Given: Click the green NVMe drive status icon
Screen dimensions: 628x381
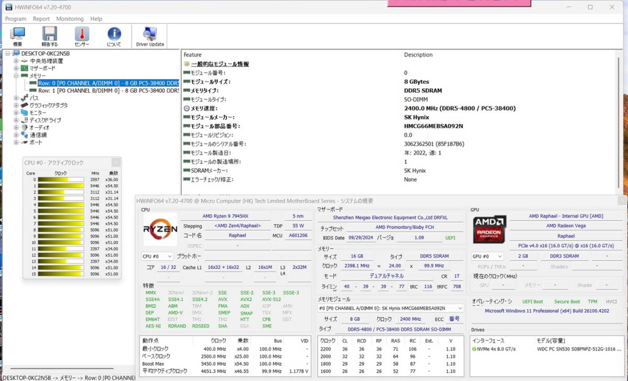Looking at the screenshot, I should pyautogui.click(x=474, y=349).
